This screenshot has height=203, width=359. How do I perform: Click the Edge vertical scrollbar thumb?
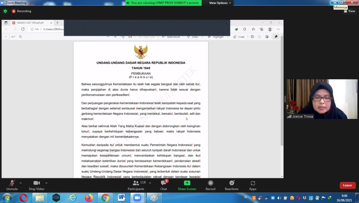pos(282,91)
